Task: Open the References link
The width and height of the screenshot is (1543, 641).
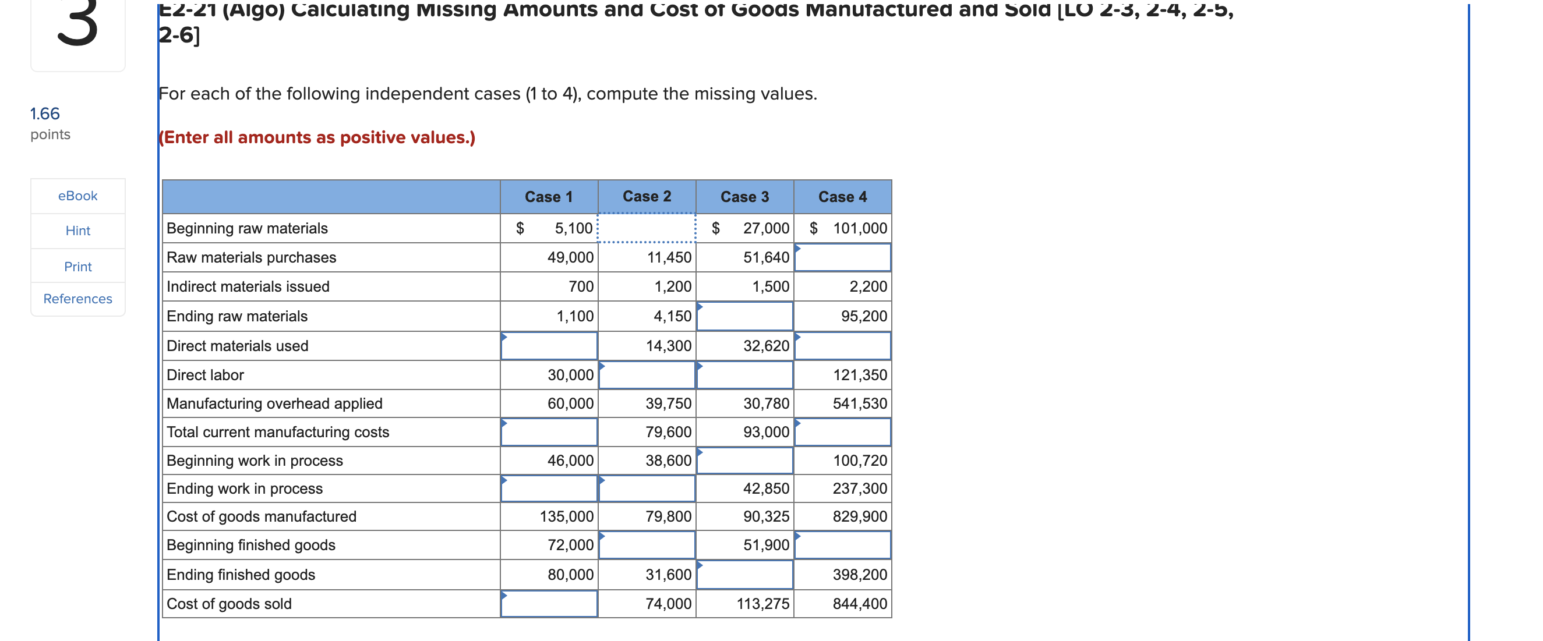Action: 77,299
